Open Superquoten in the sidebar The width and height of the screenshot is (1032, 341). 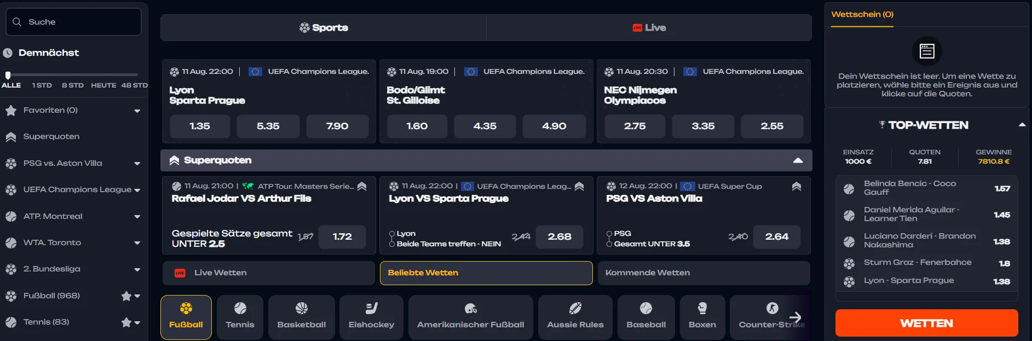(51, 137)
